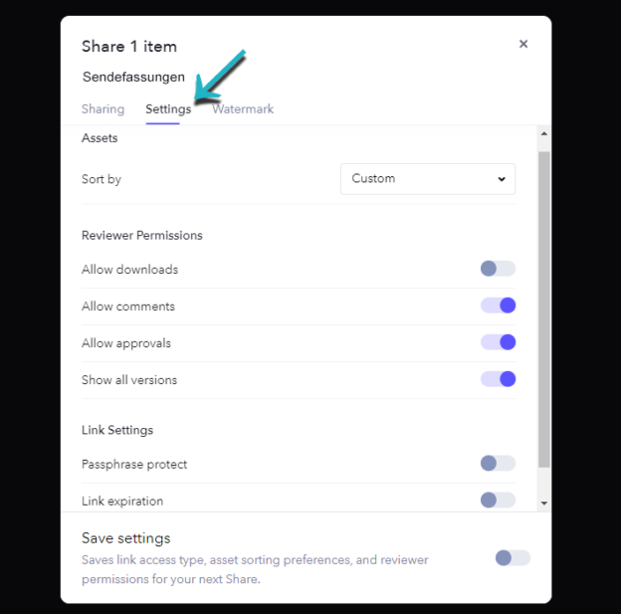Image resolution: width=621 pixels, height=614 pixels.
Task: Open the Watermark tab
Action: pyautogui.click(x=243, y=109)
